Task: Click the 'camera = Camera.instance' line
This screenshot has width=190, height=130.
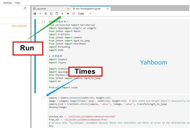Action: click(x=80, y=98)
